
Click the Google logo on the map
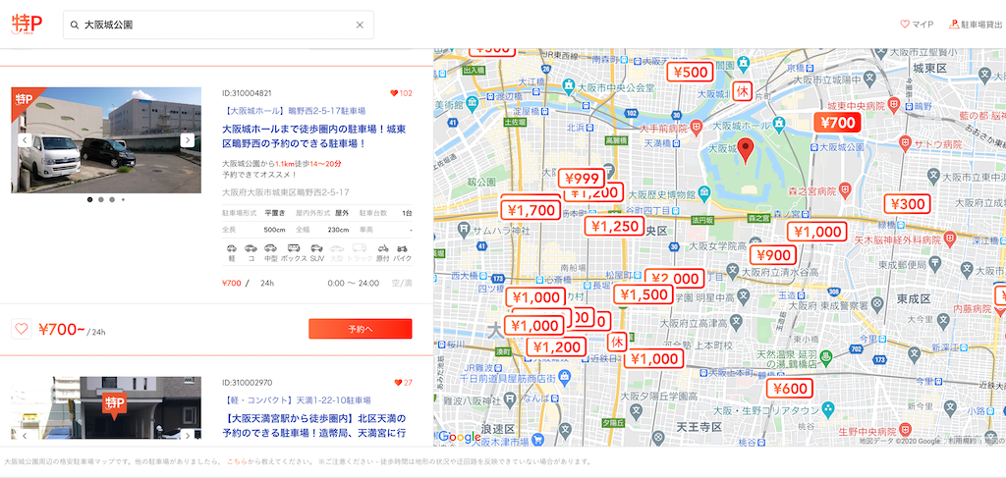click(x=460, y=437)
